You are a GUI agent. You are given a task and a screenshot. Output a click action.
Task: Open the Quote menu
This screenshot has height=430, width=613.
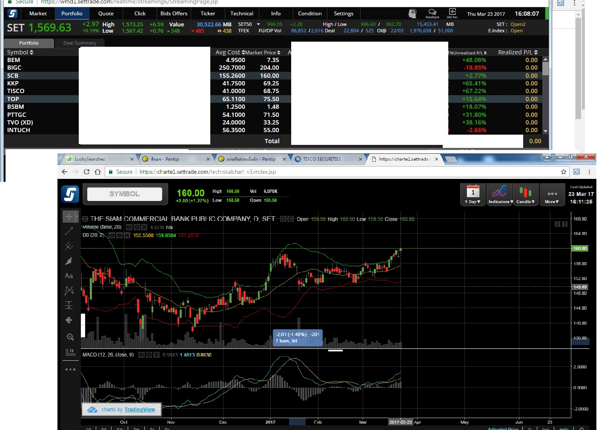point(106,14)
